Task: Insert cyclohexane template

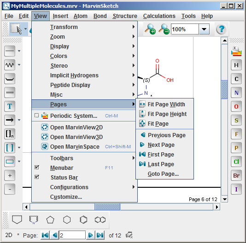Action: click(67, 220)
